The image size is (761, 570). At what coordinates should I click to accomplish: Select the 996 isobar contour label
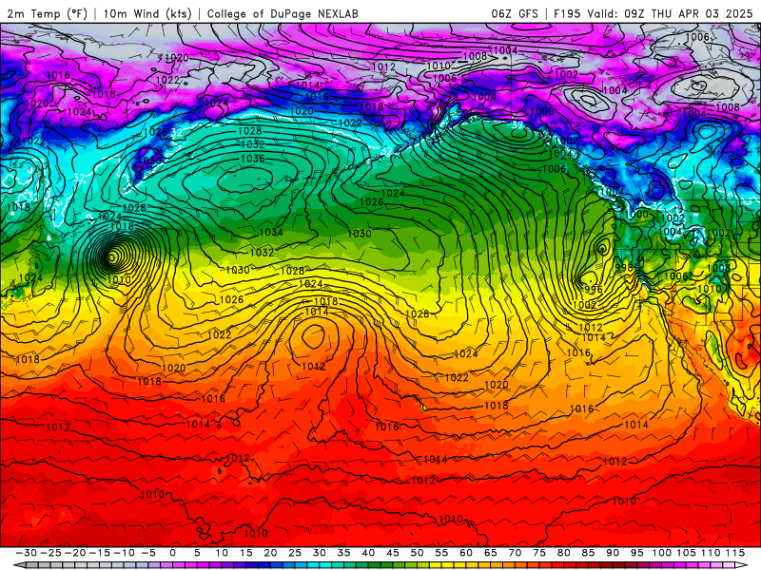pyautogui.click(x=593, y=290)
